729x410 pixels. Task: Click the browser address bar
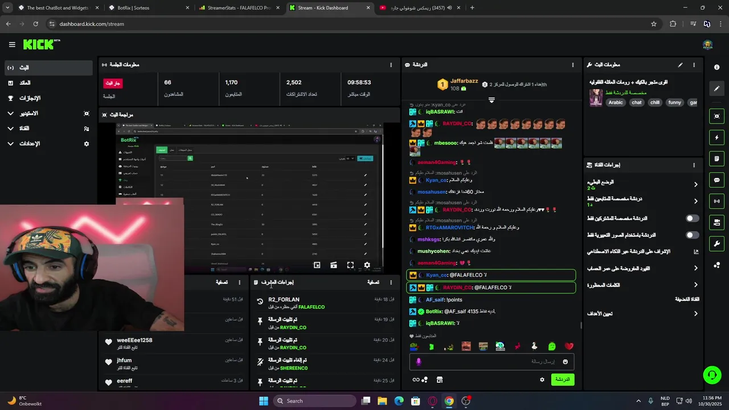coord(347,24)
